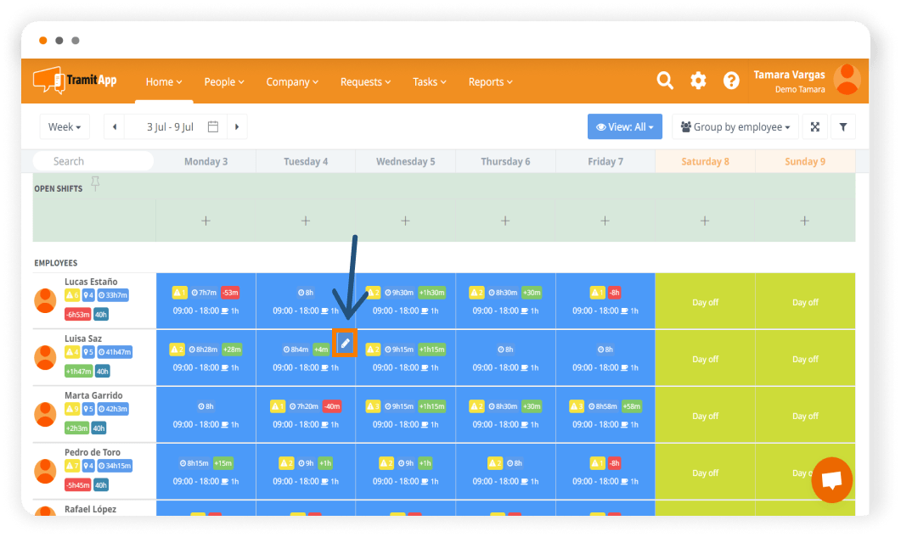
Task: Add open shift on Friday 7
Action: pos(605,221)
